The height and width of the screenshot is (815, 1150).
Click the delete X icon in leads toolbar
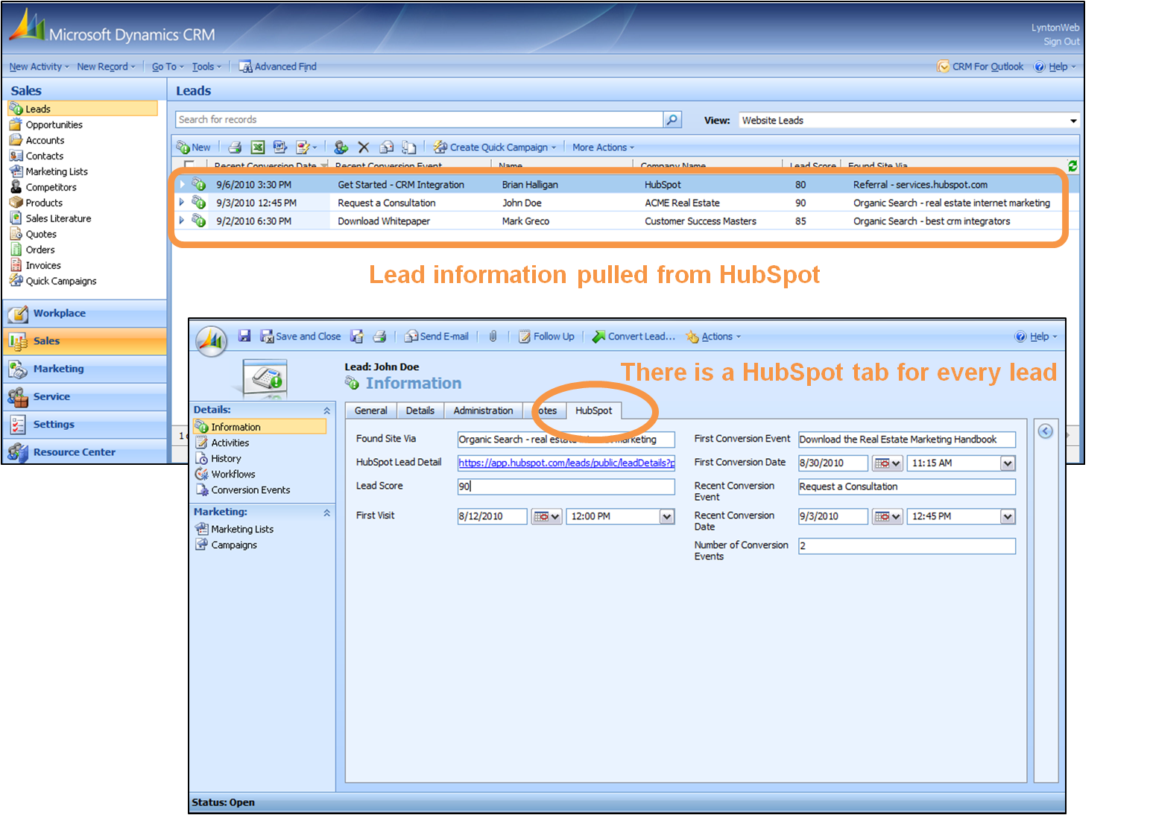click(364, 148)
